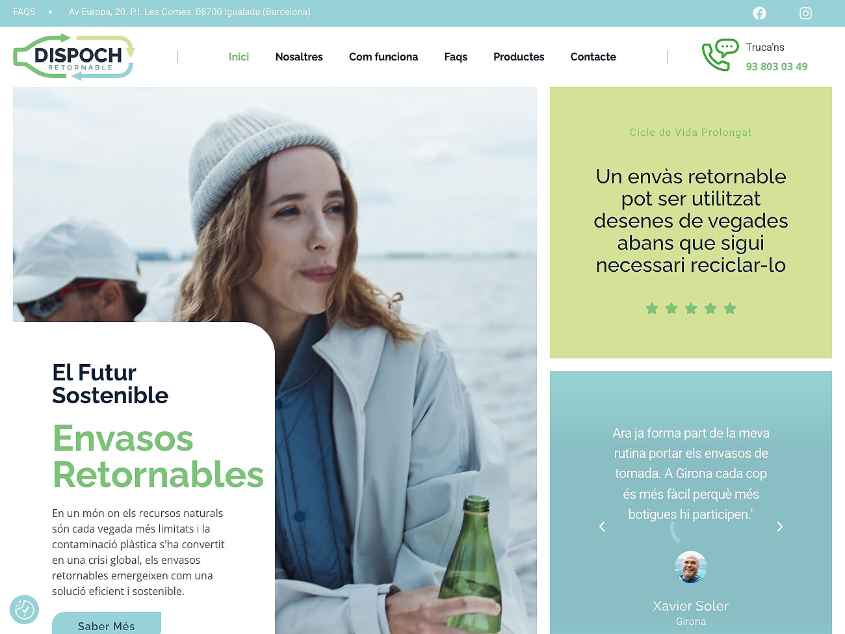Show next testimonial with right arrow
This screenshot has height=634, width=845.
pyautogui.click(x=779, y=527)
